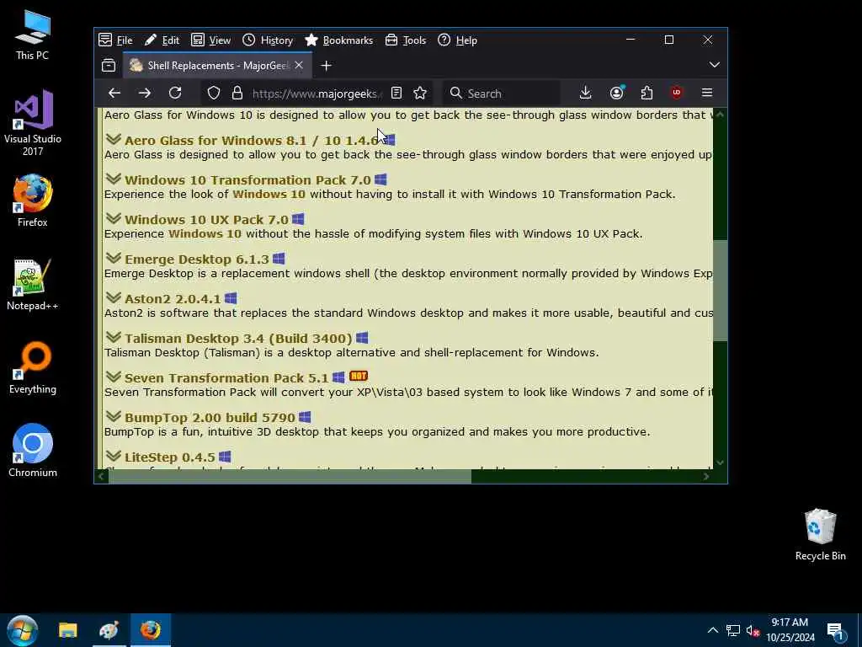This screenshot has height=647, width=862.
Task: Click the URL address field
Action: tap(317, 94)
